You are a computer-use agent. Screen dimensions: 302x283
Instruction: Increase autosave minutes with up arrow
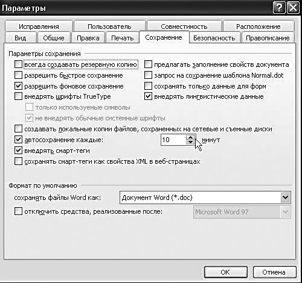tap(190, 137)
